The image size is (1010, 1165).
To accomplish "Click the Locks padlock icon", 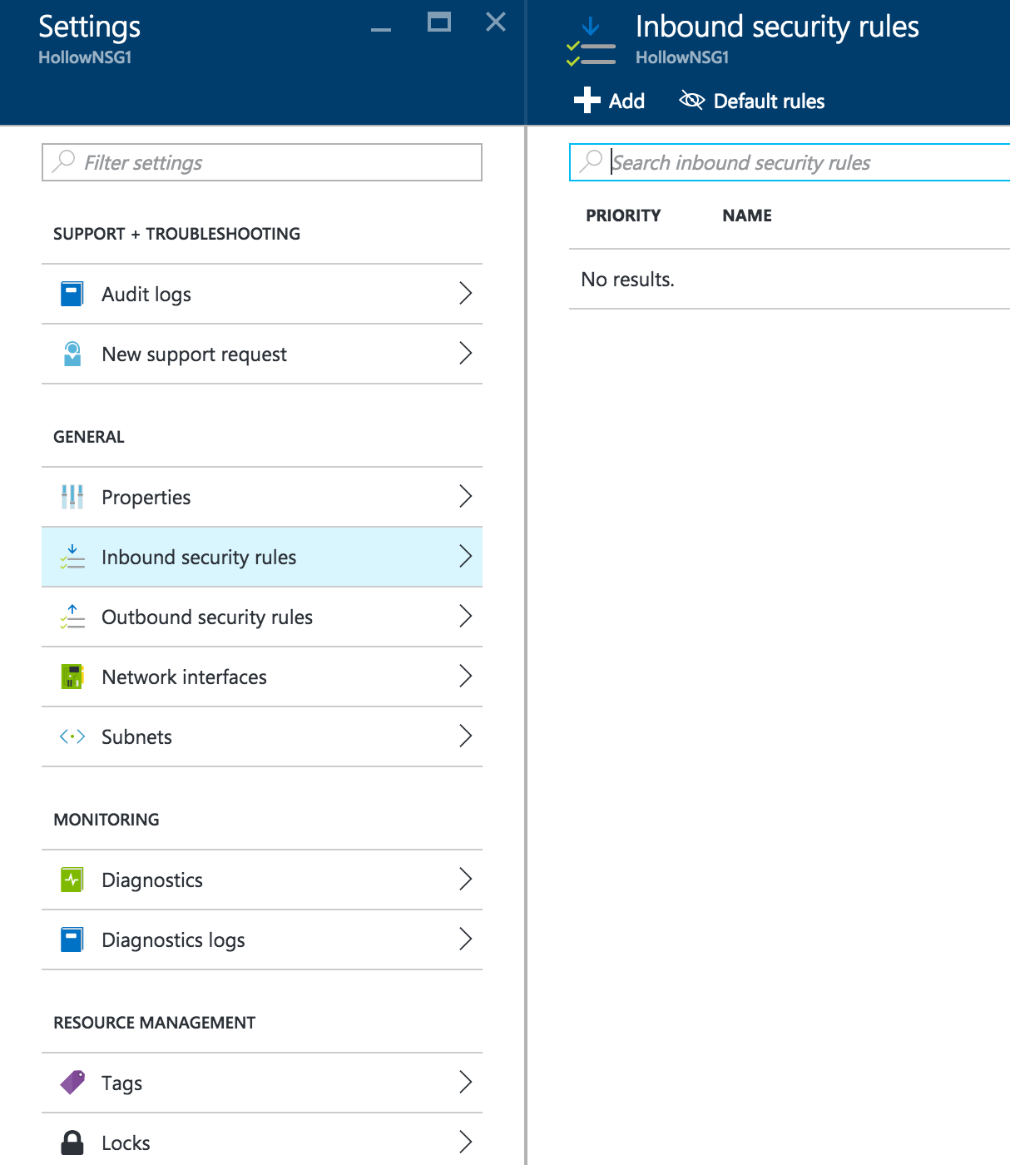I will [x=72, y=1143].
